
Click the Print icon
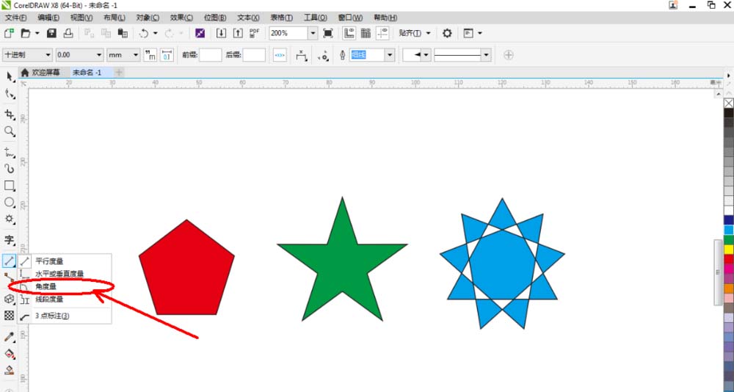coord(68,33)
